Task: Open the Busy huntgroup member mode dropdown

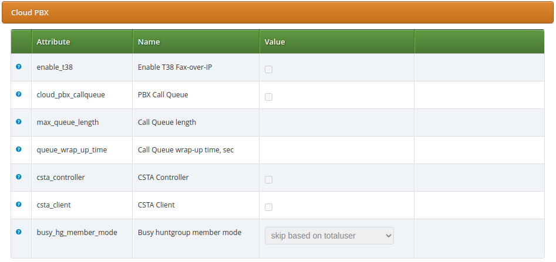Action: tap(329, 236)
